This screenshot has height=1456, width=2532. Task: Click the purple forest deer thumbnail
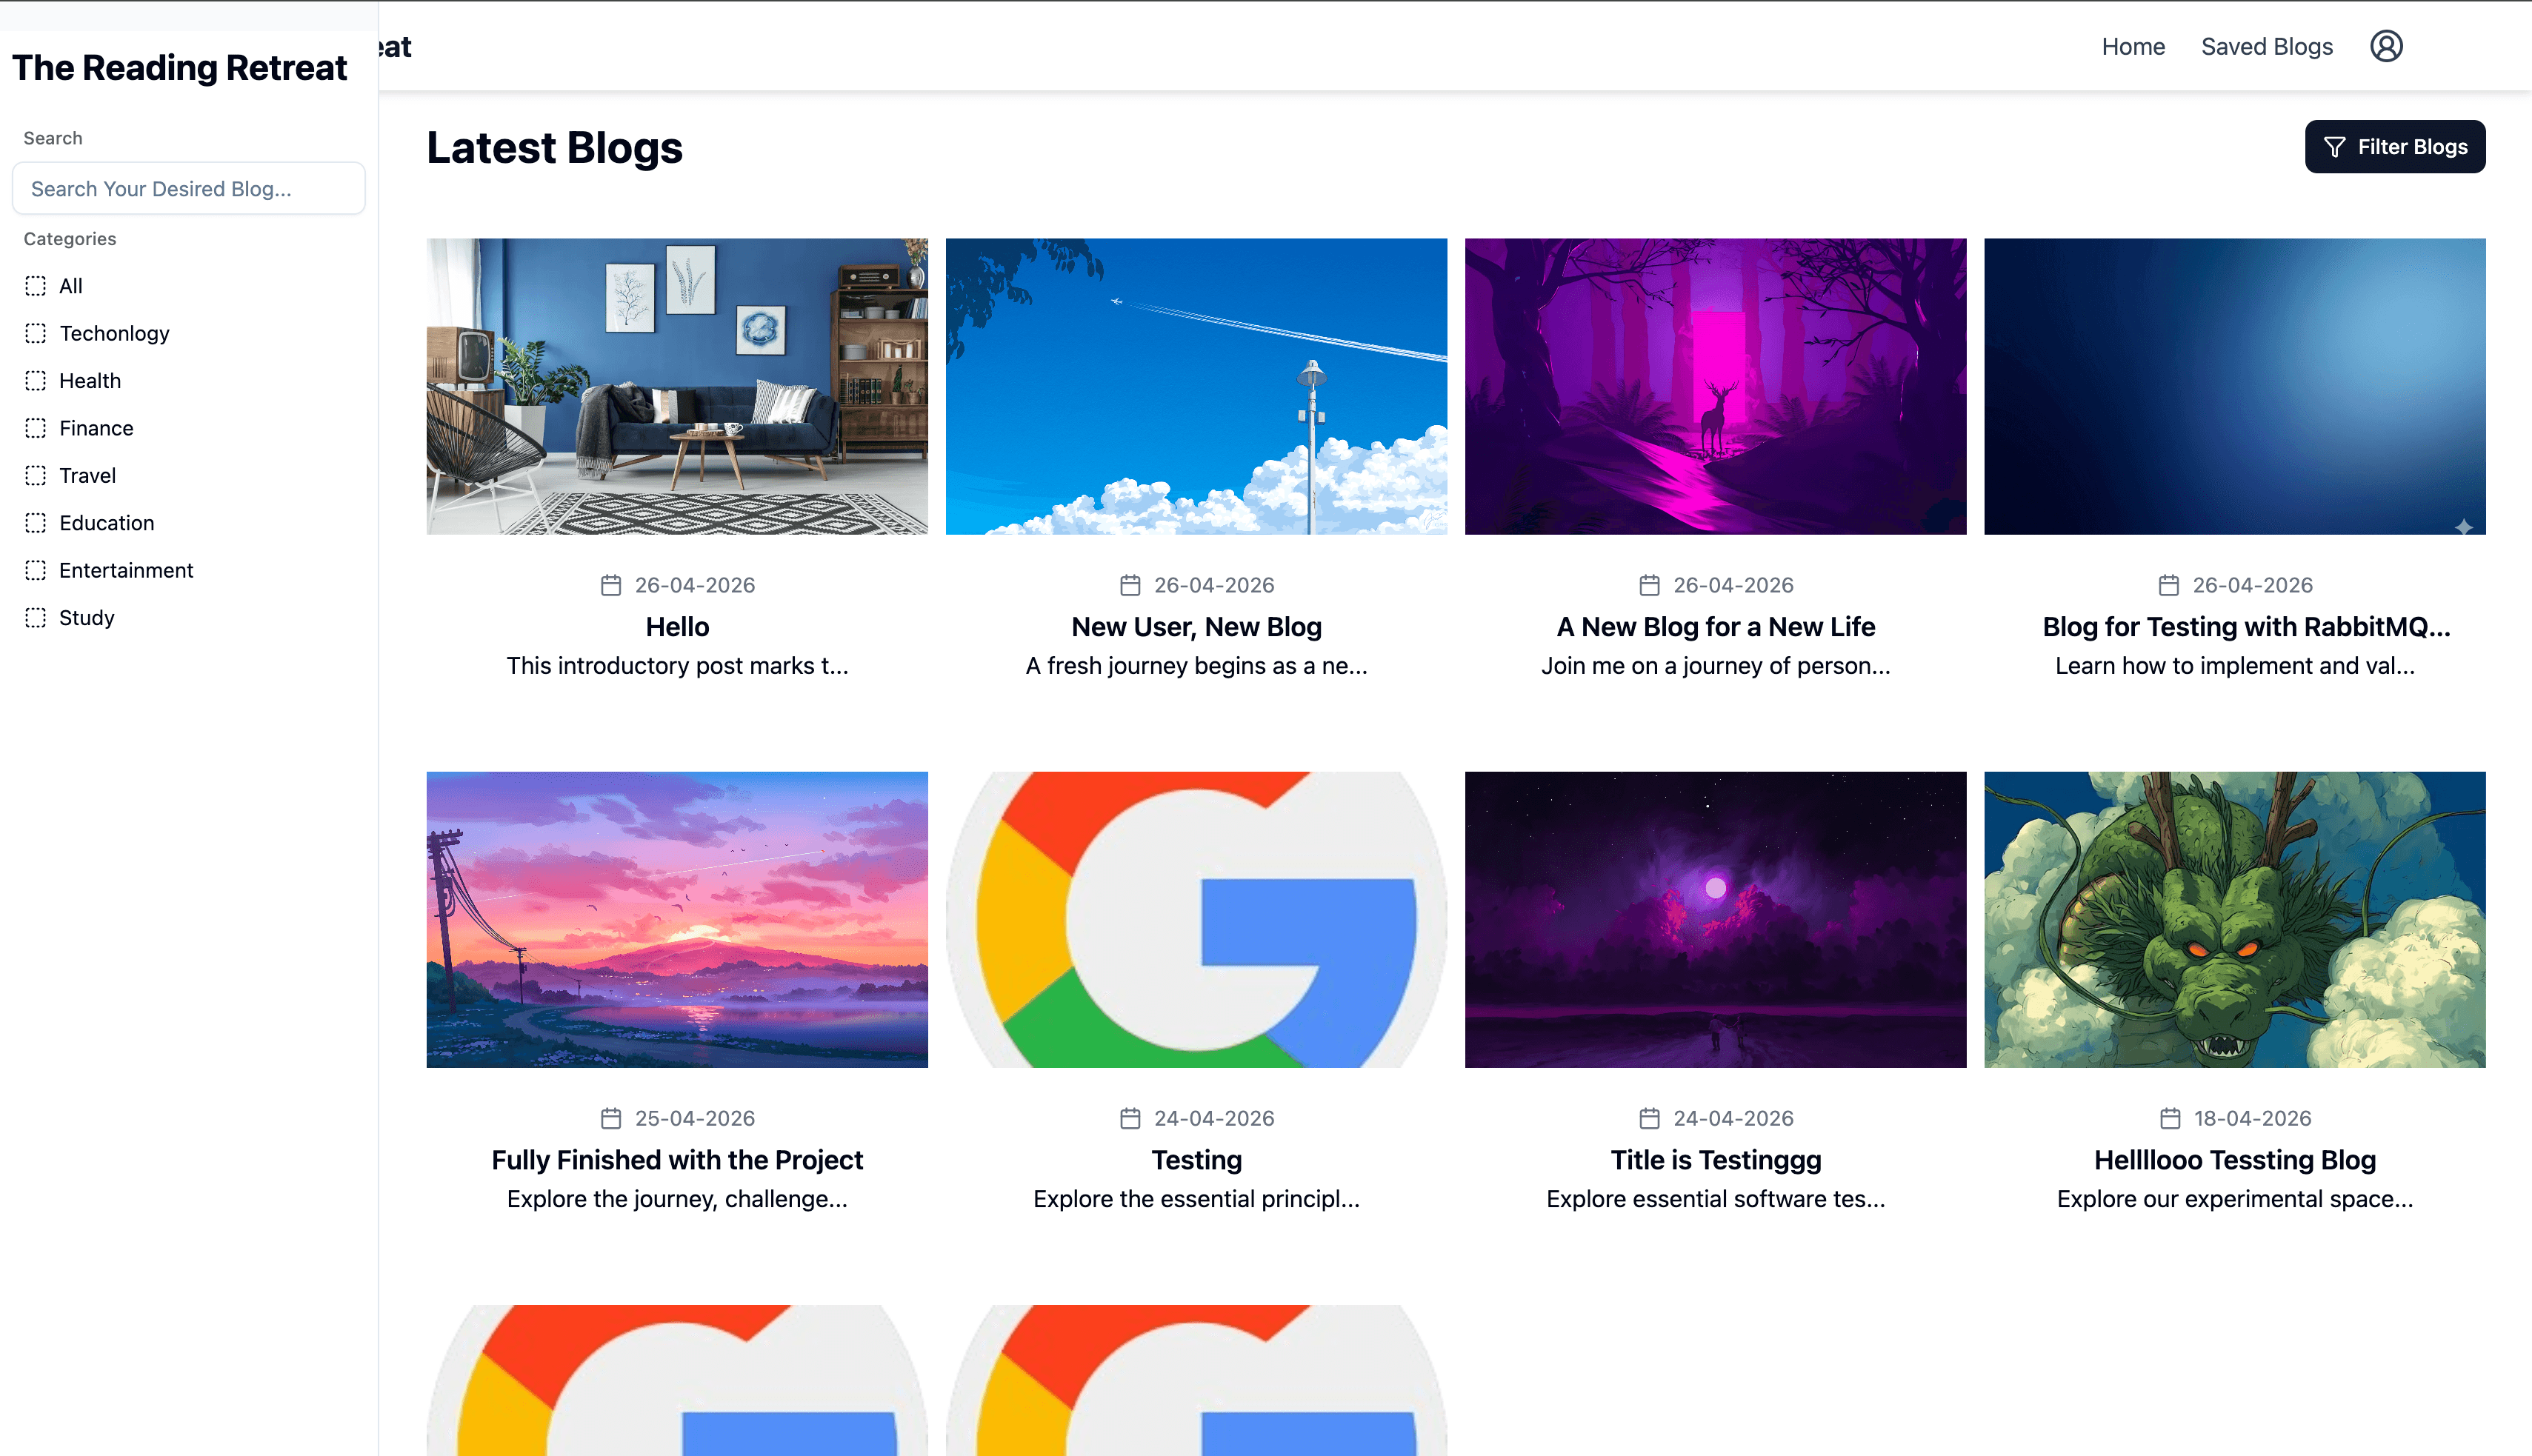(x=1716, y=386)
